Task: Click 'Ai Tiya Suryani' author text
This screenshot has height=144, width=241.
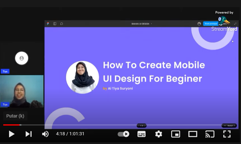Action: [x=120, y=88]
